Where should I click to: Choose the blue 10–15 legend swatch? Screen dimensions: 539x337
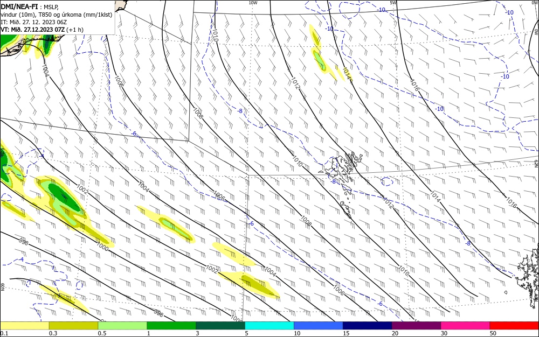click(319, 326)
